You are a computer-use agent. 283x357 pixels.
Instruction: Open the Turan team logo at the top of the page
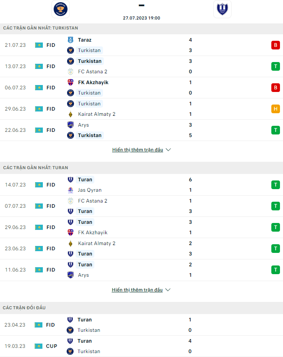(x=222, y=9)
